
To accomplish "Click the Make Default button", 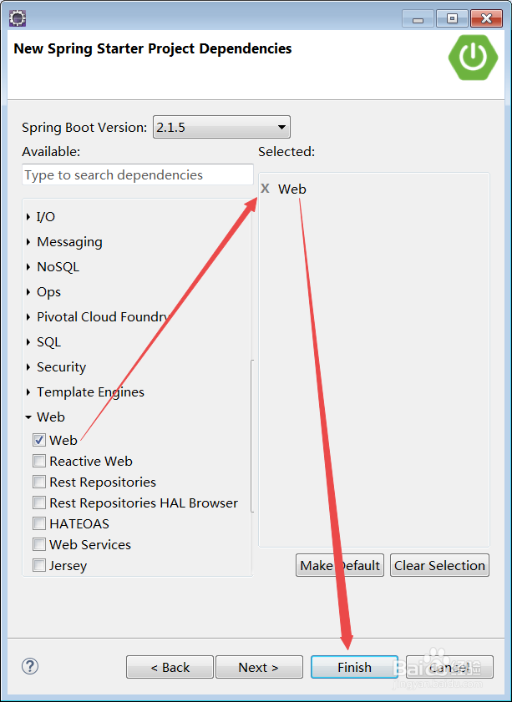I will click(x=339, y=565).
